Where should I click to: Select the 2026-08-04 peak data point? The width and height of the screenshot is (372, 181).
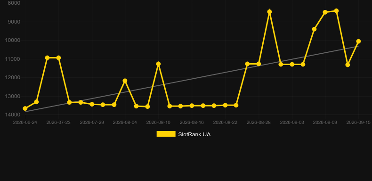(x=125, y=81)
